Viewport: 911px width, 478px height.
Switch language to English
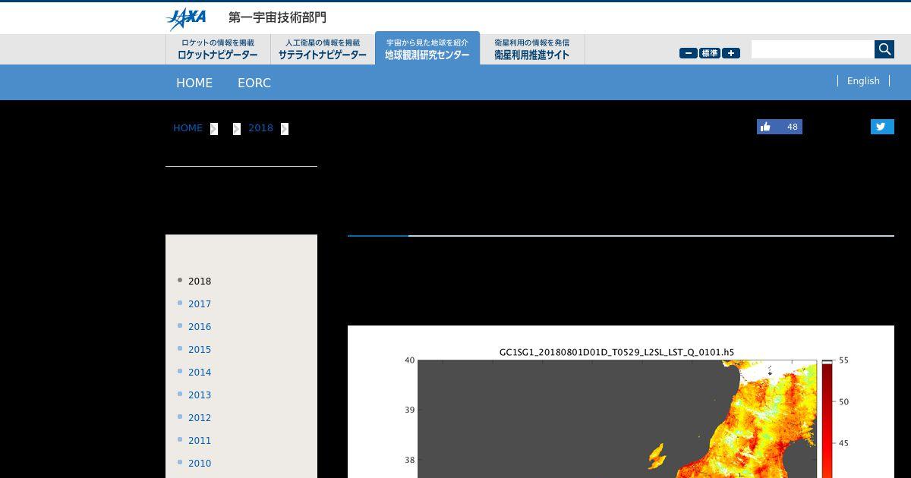pyautogui.click(x=863, y=81)
